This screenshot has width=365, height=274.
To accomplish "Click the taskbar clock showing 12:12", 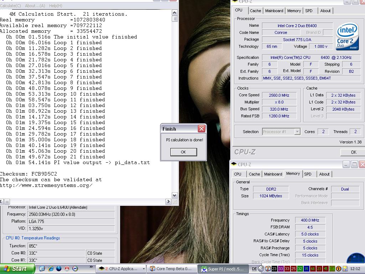I will pyautogui.click(x=355, y=269).
